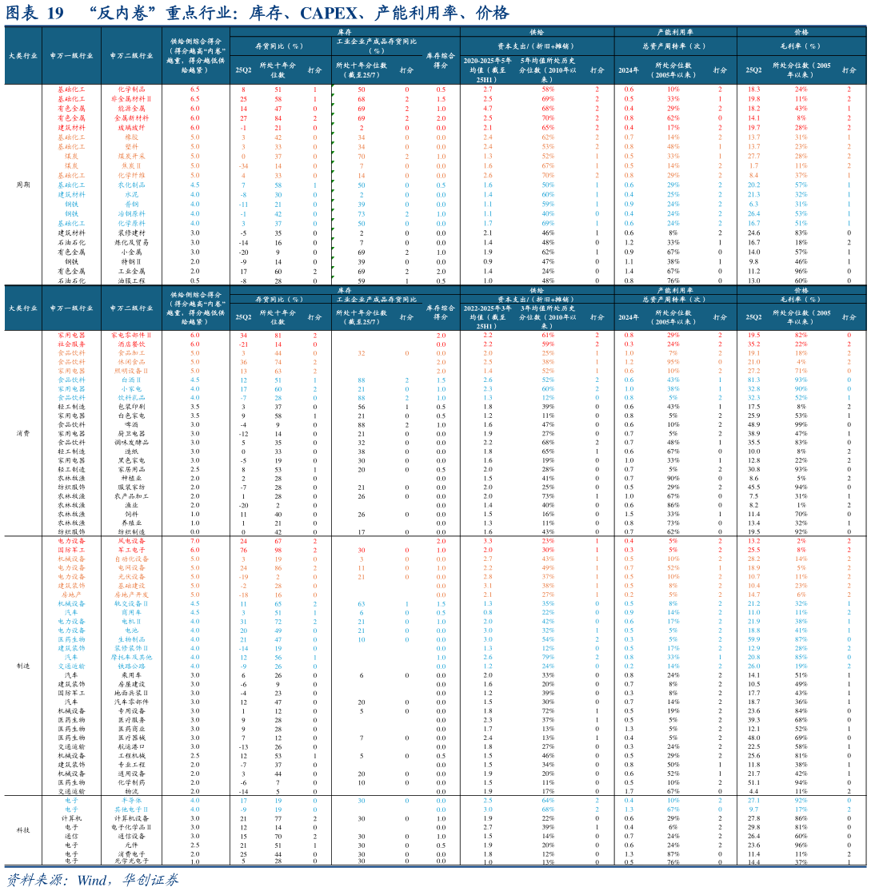Click the 资料来源 Wind 华创证券 footer text
Screen dimensions: 871x891
click(x=93, y=880)
